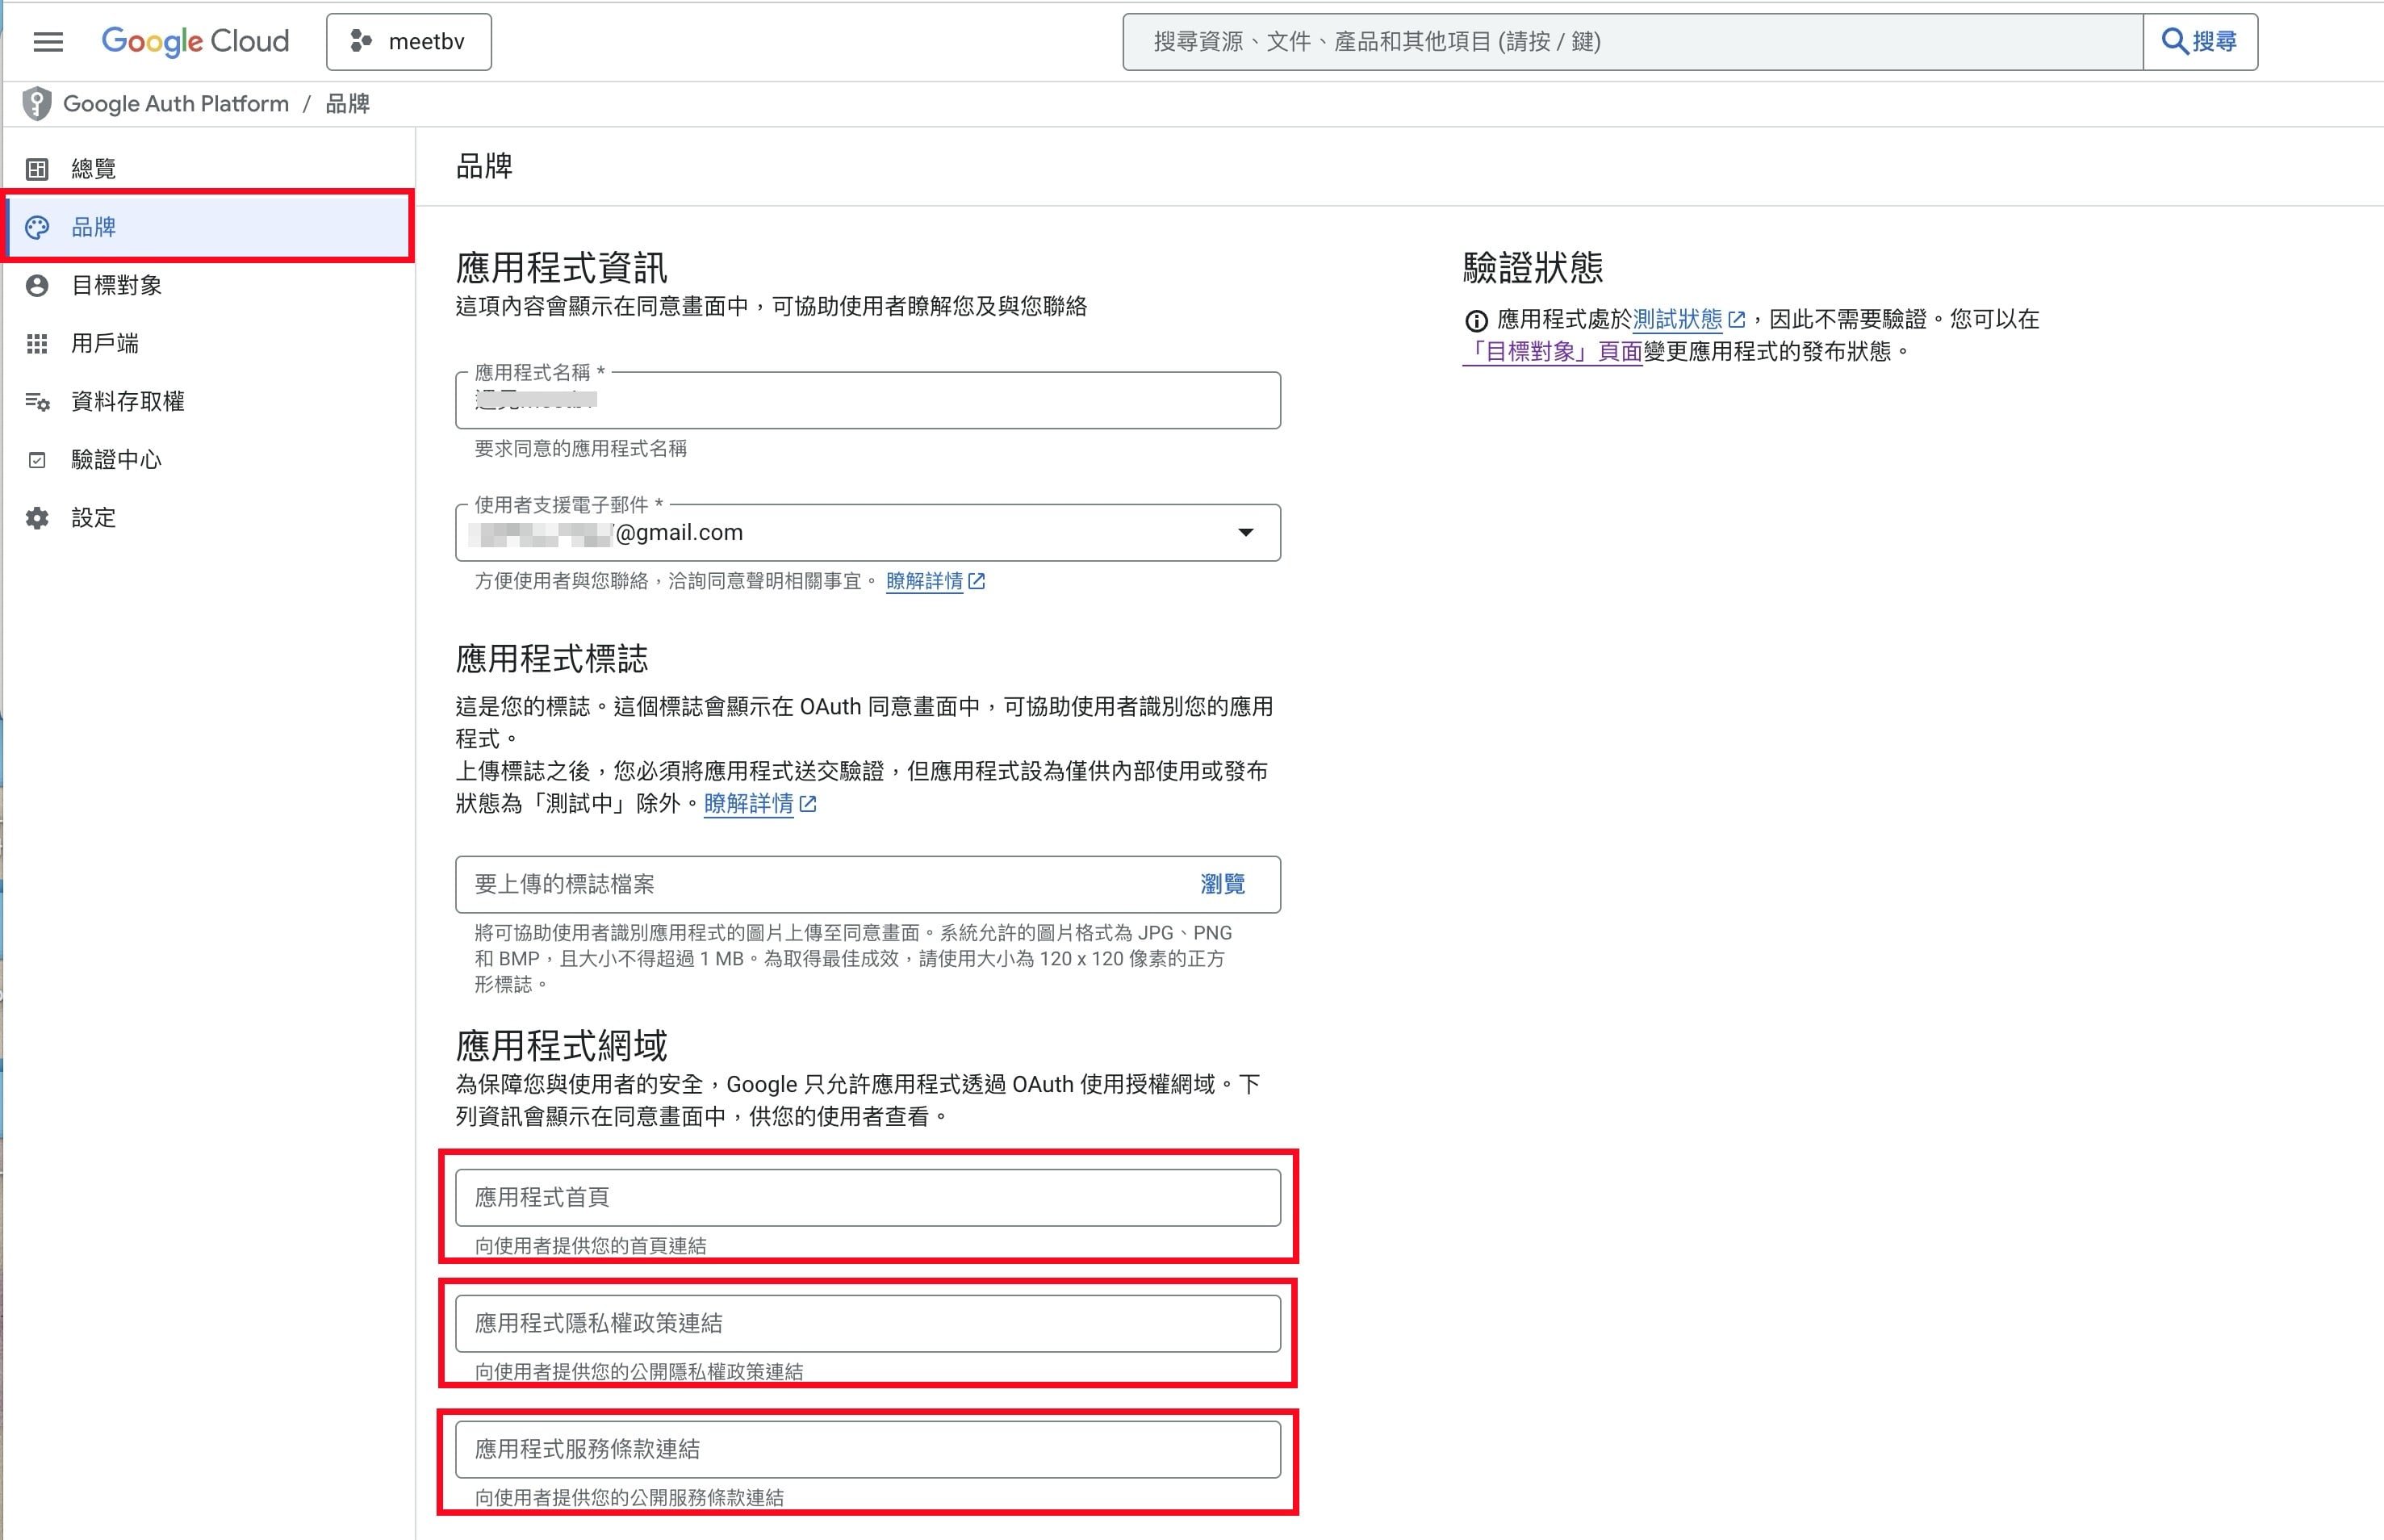This screenshot has width=2384, height=1540.
Task: Open the 資料存取權 sidebar item
Action: tap(209, 402)
